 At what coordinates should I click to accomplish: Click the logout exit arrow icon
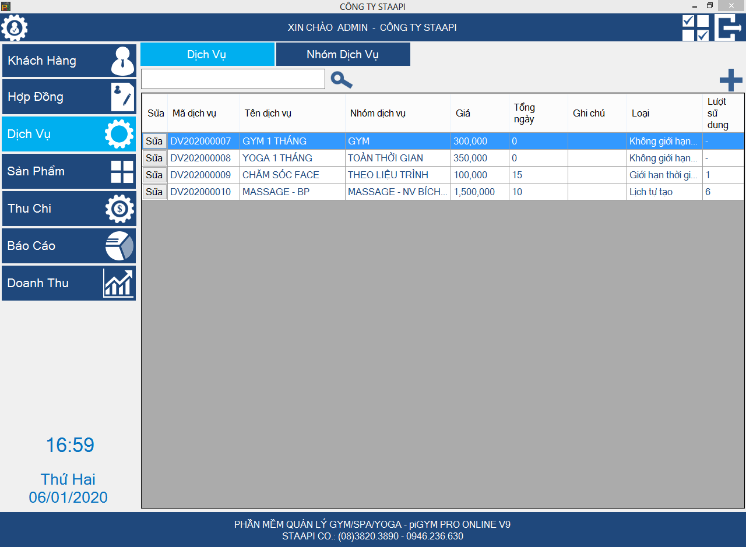coord(729,27)
